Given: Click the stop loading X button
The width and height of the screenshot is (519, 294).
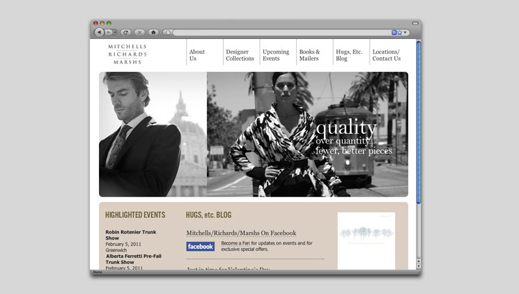Looking at the screenshot, I should click(x=139, y=32).
